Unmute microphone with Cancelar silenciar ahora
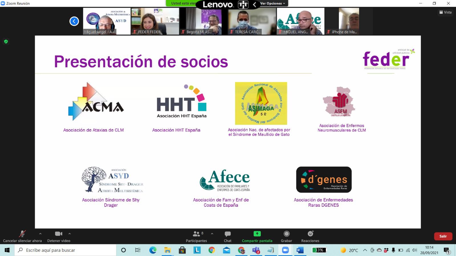The height and width of the screenshot is (256, 456). [x=22, y=236]
